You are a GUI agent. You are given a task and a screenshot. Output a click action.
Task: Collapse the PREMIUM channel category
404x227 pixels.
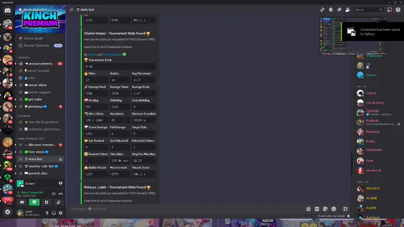pyautogui.click(x=24, y=116)
